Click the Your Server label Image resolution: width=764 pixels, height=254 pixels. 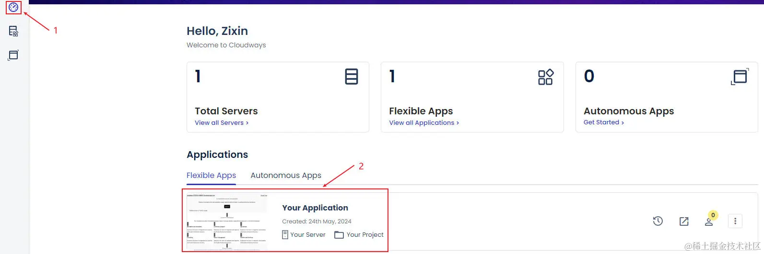(304, 234)
